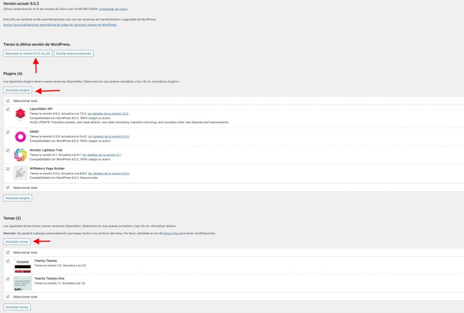Click the Versión actual: 6.0.2 heading
The image size is (464, 313).
[x=21, y=4]
